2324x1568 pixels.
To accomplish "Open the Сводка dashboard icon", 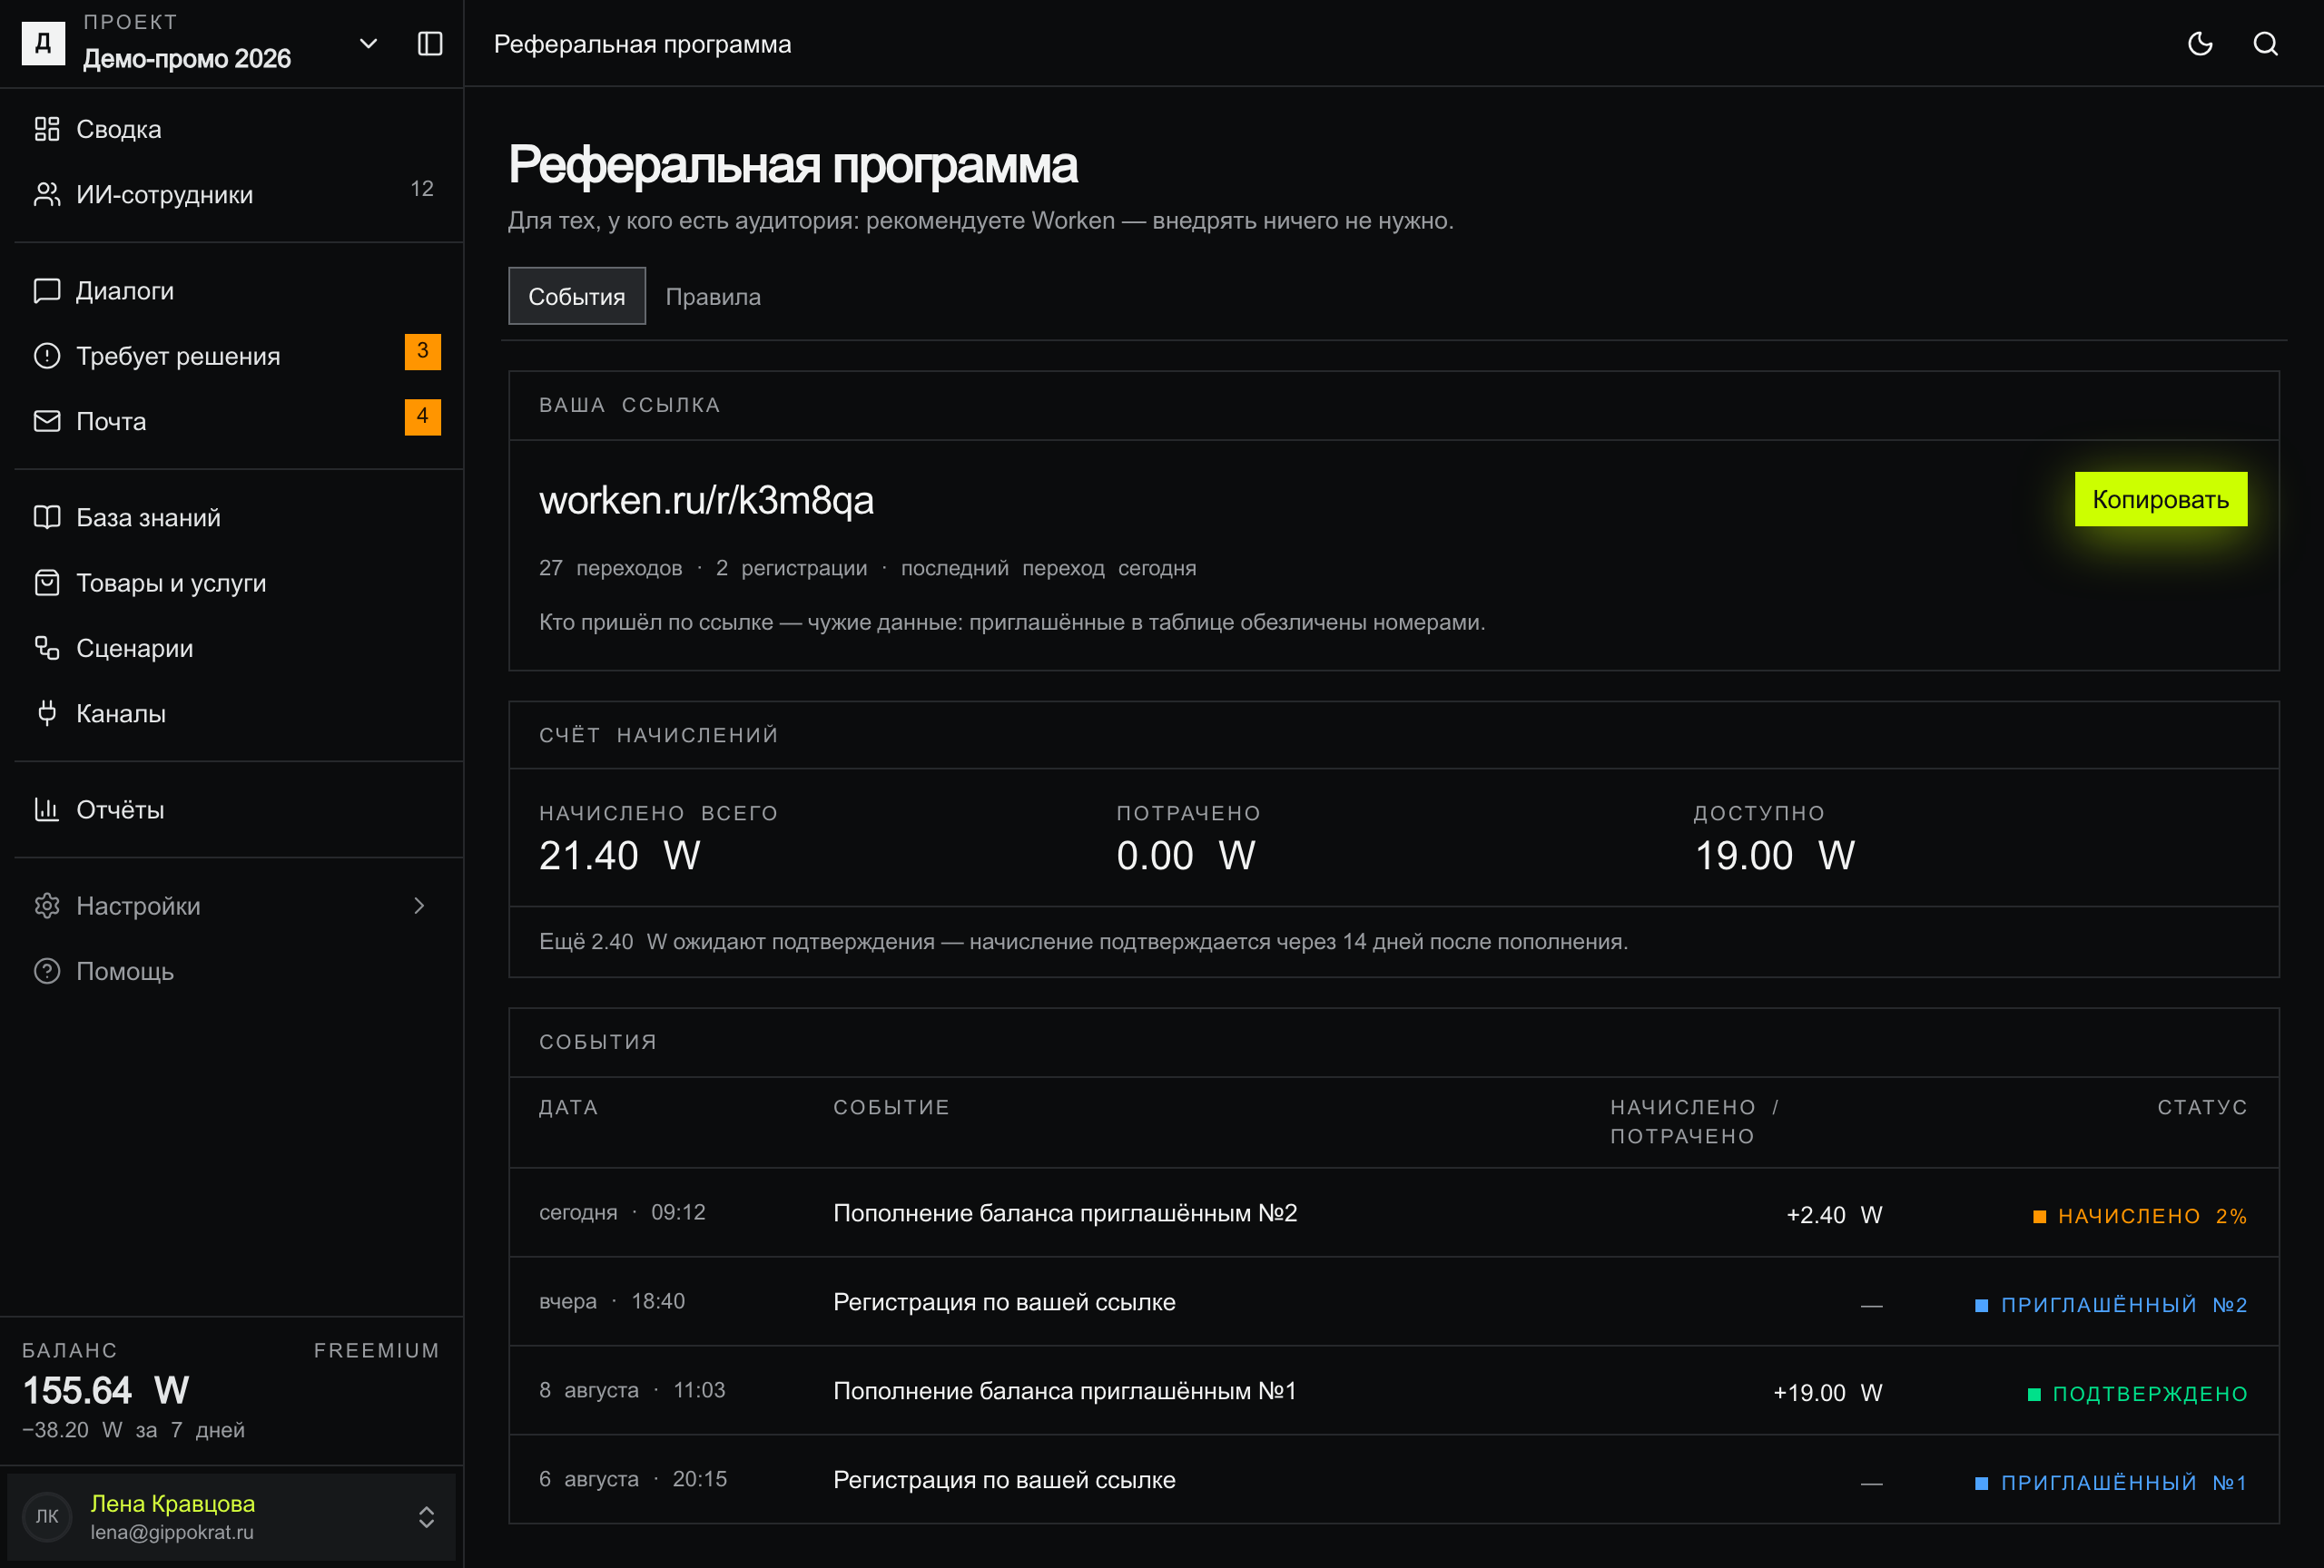I will 47,129.
